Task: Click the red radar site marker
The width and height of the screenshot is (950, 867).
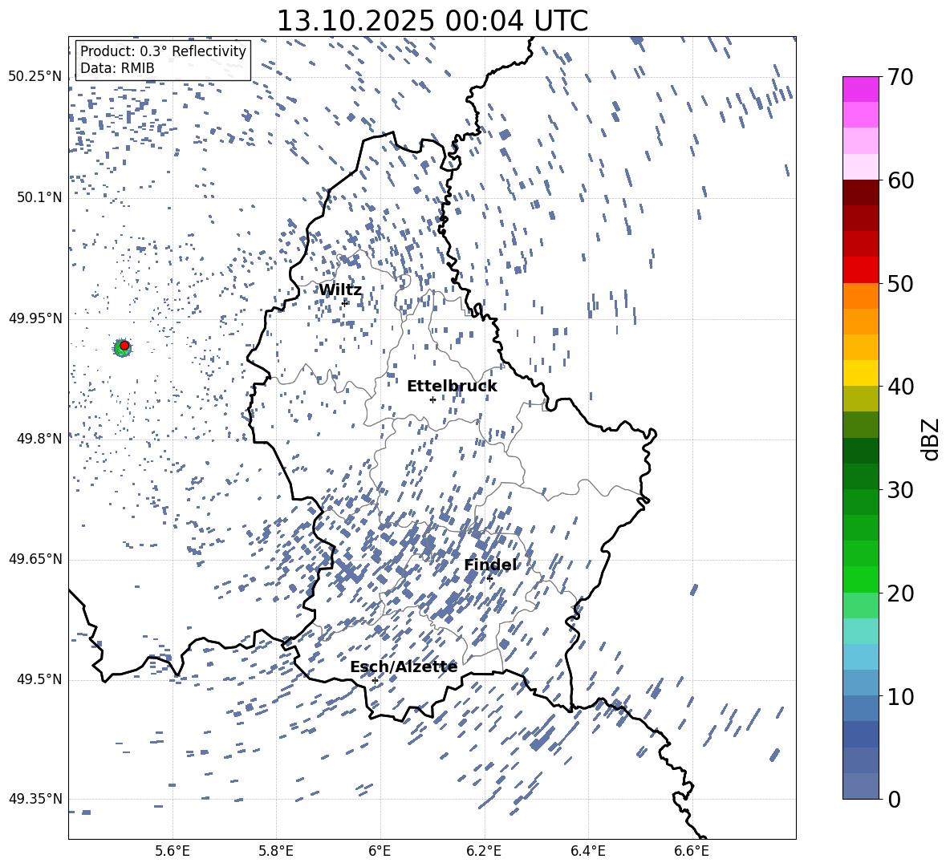Action: point(124,346)
